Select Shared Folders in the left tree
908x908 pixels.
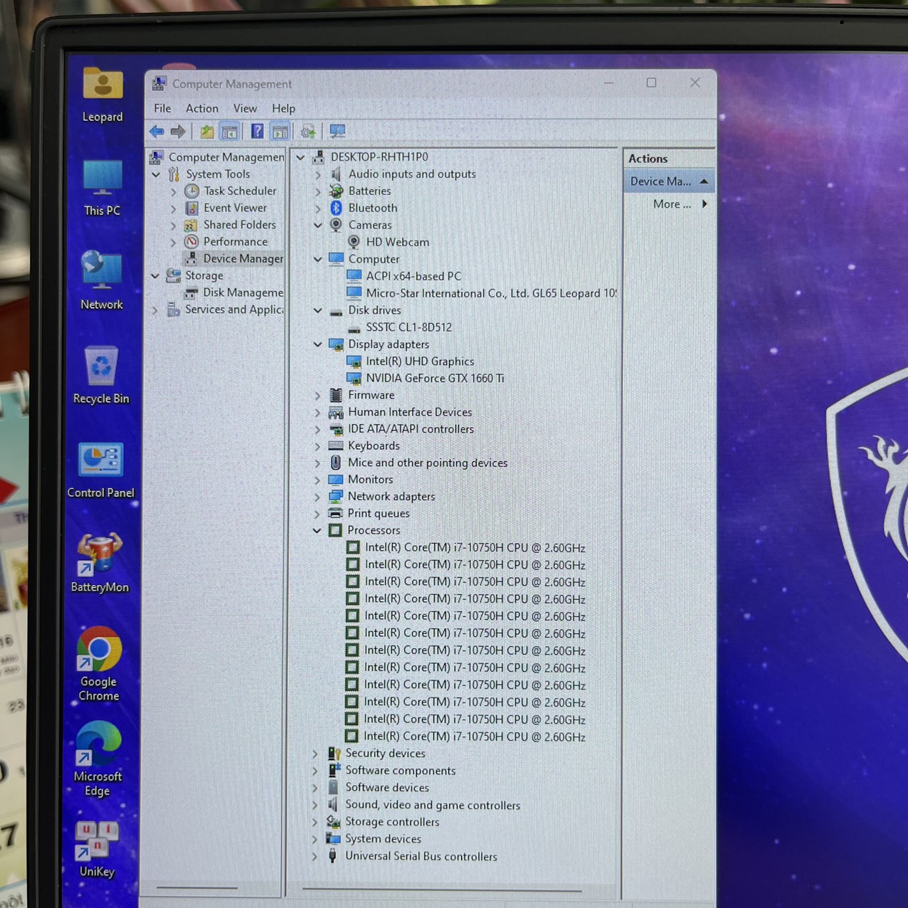coord(239,225)
